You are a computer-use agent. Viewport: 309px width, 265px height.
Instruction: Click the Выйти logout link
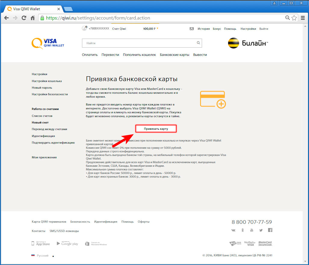(x=264, y=29)
